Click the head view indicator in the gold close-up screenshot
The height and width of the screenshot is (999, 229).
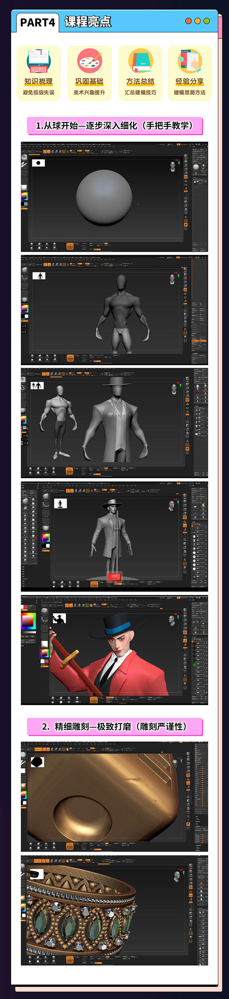[x=175, y=763]
